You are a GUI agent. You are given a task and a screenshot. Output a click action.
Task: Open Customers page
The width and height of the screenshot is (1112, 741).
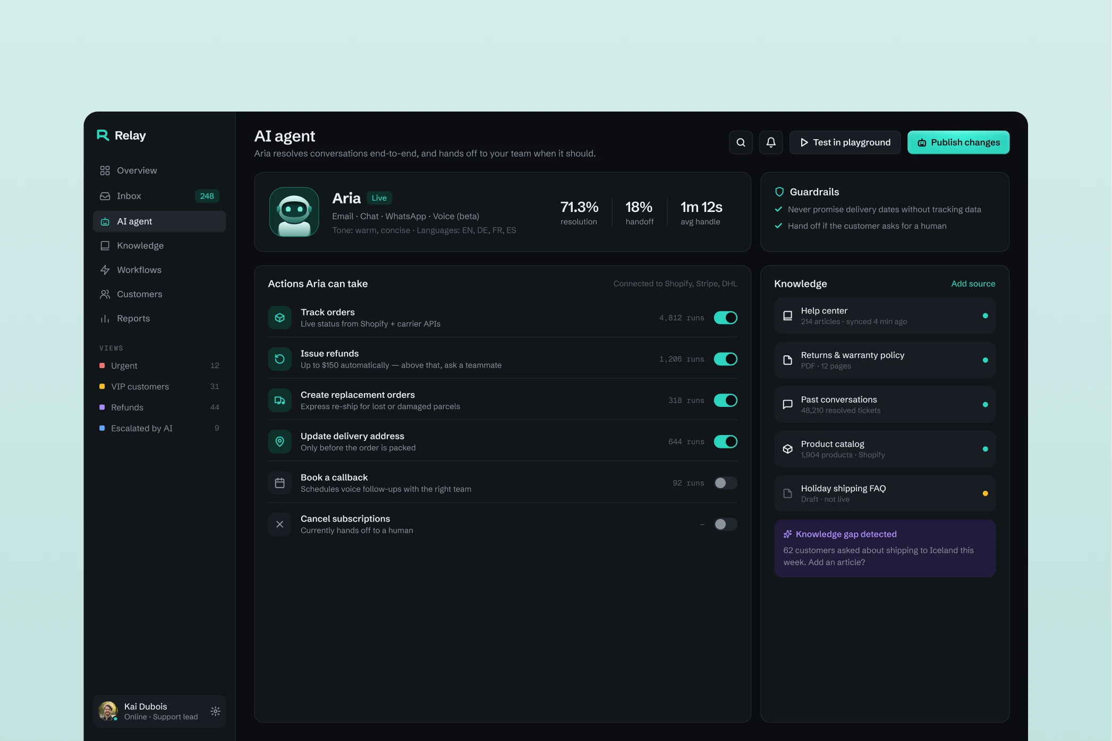[x=159, y=294]
